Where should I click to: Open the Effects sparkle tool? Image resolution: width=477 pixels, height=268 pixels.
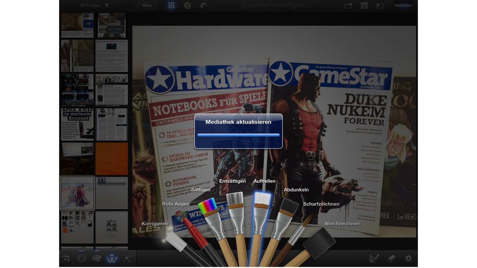point(127,258)
